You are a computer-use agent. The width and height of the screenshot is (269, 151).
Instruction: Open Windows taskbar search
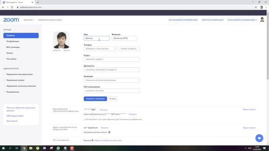[10, 148]
